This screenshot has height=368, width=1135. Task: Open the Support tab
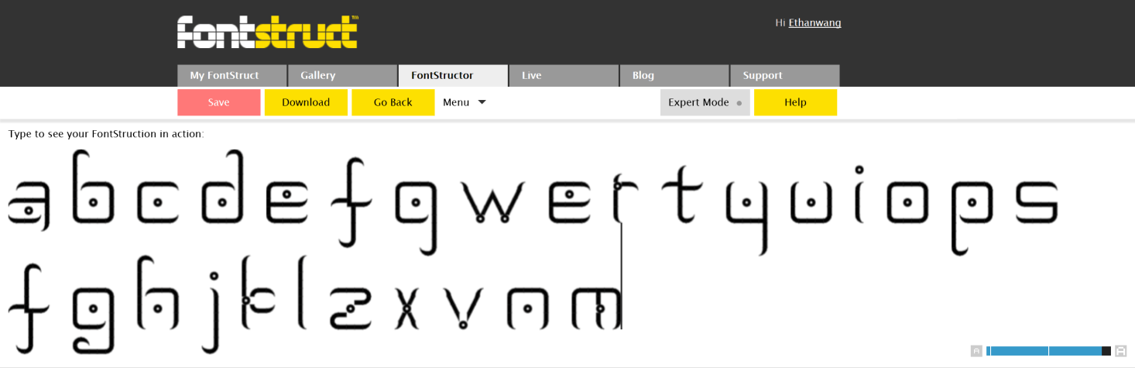[x=784, y=76]
